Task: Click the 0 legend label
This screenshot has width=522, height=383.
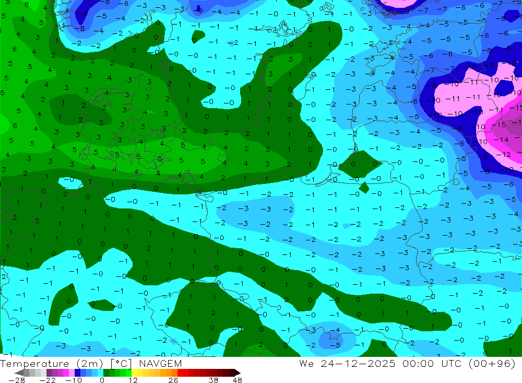Action: point(102,380)
